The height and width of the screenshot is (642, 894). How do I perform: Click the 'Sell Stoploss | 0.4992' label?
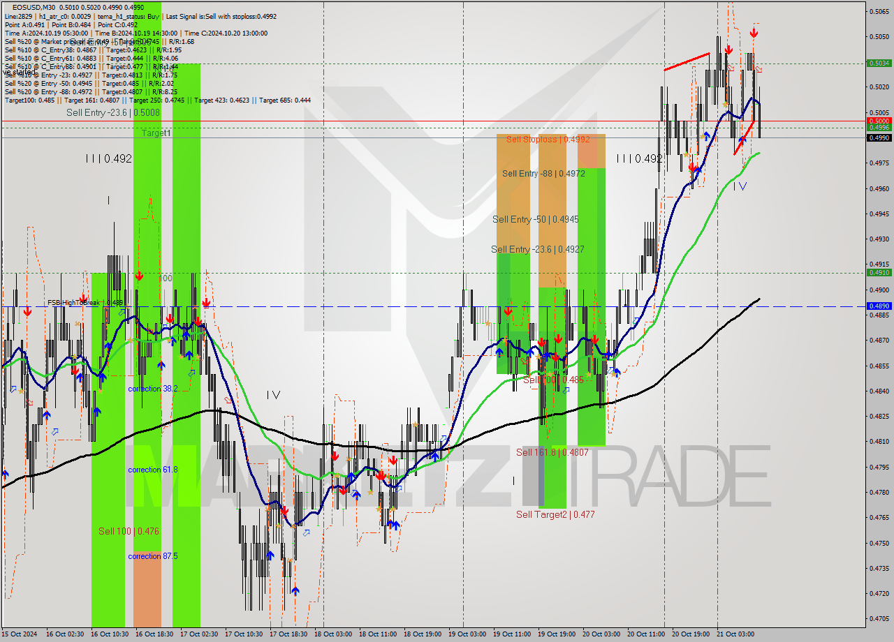tap(548, 139)
